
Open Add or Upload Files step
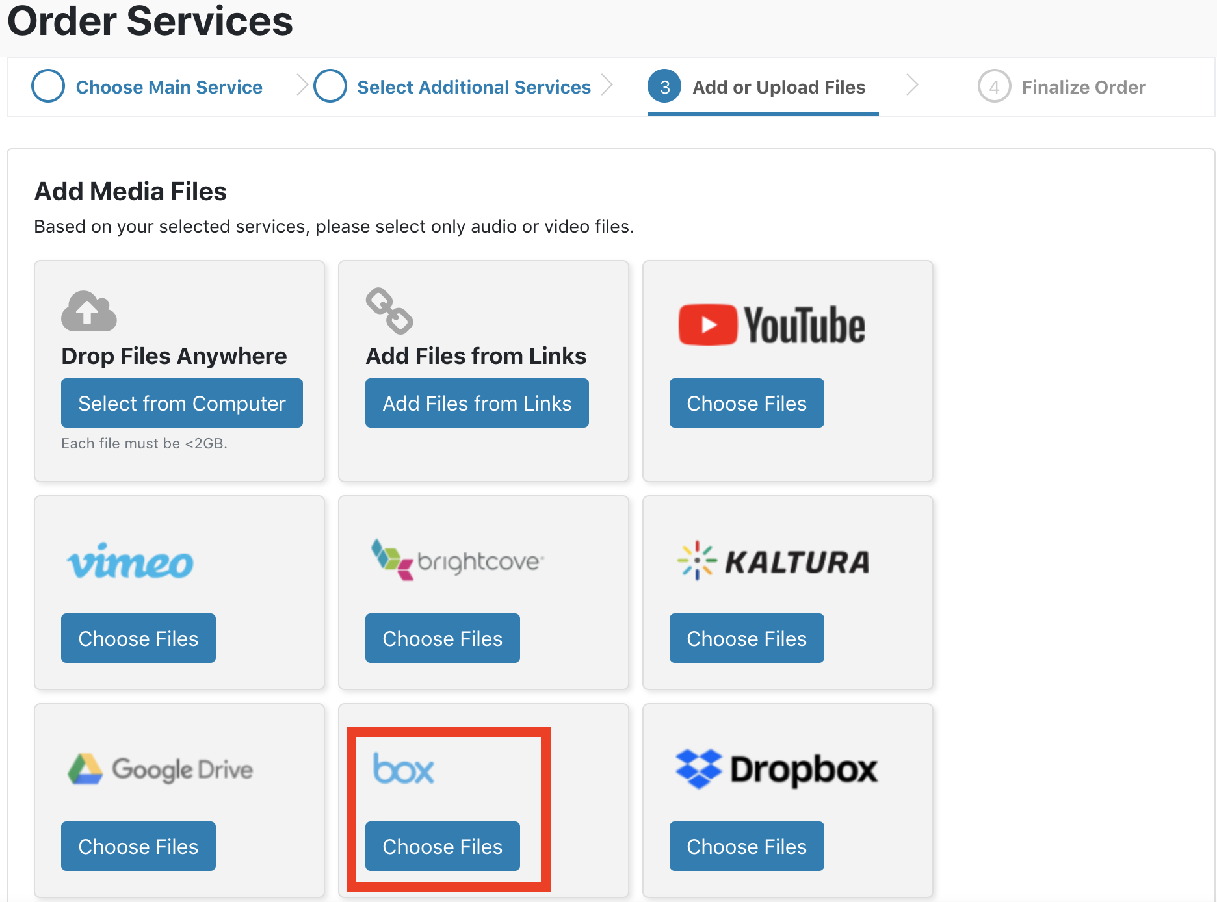pyautogui.click(x=779, y=87)
